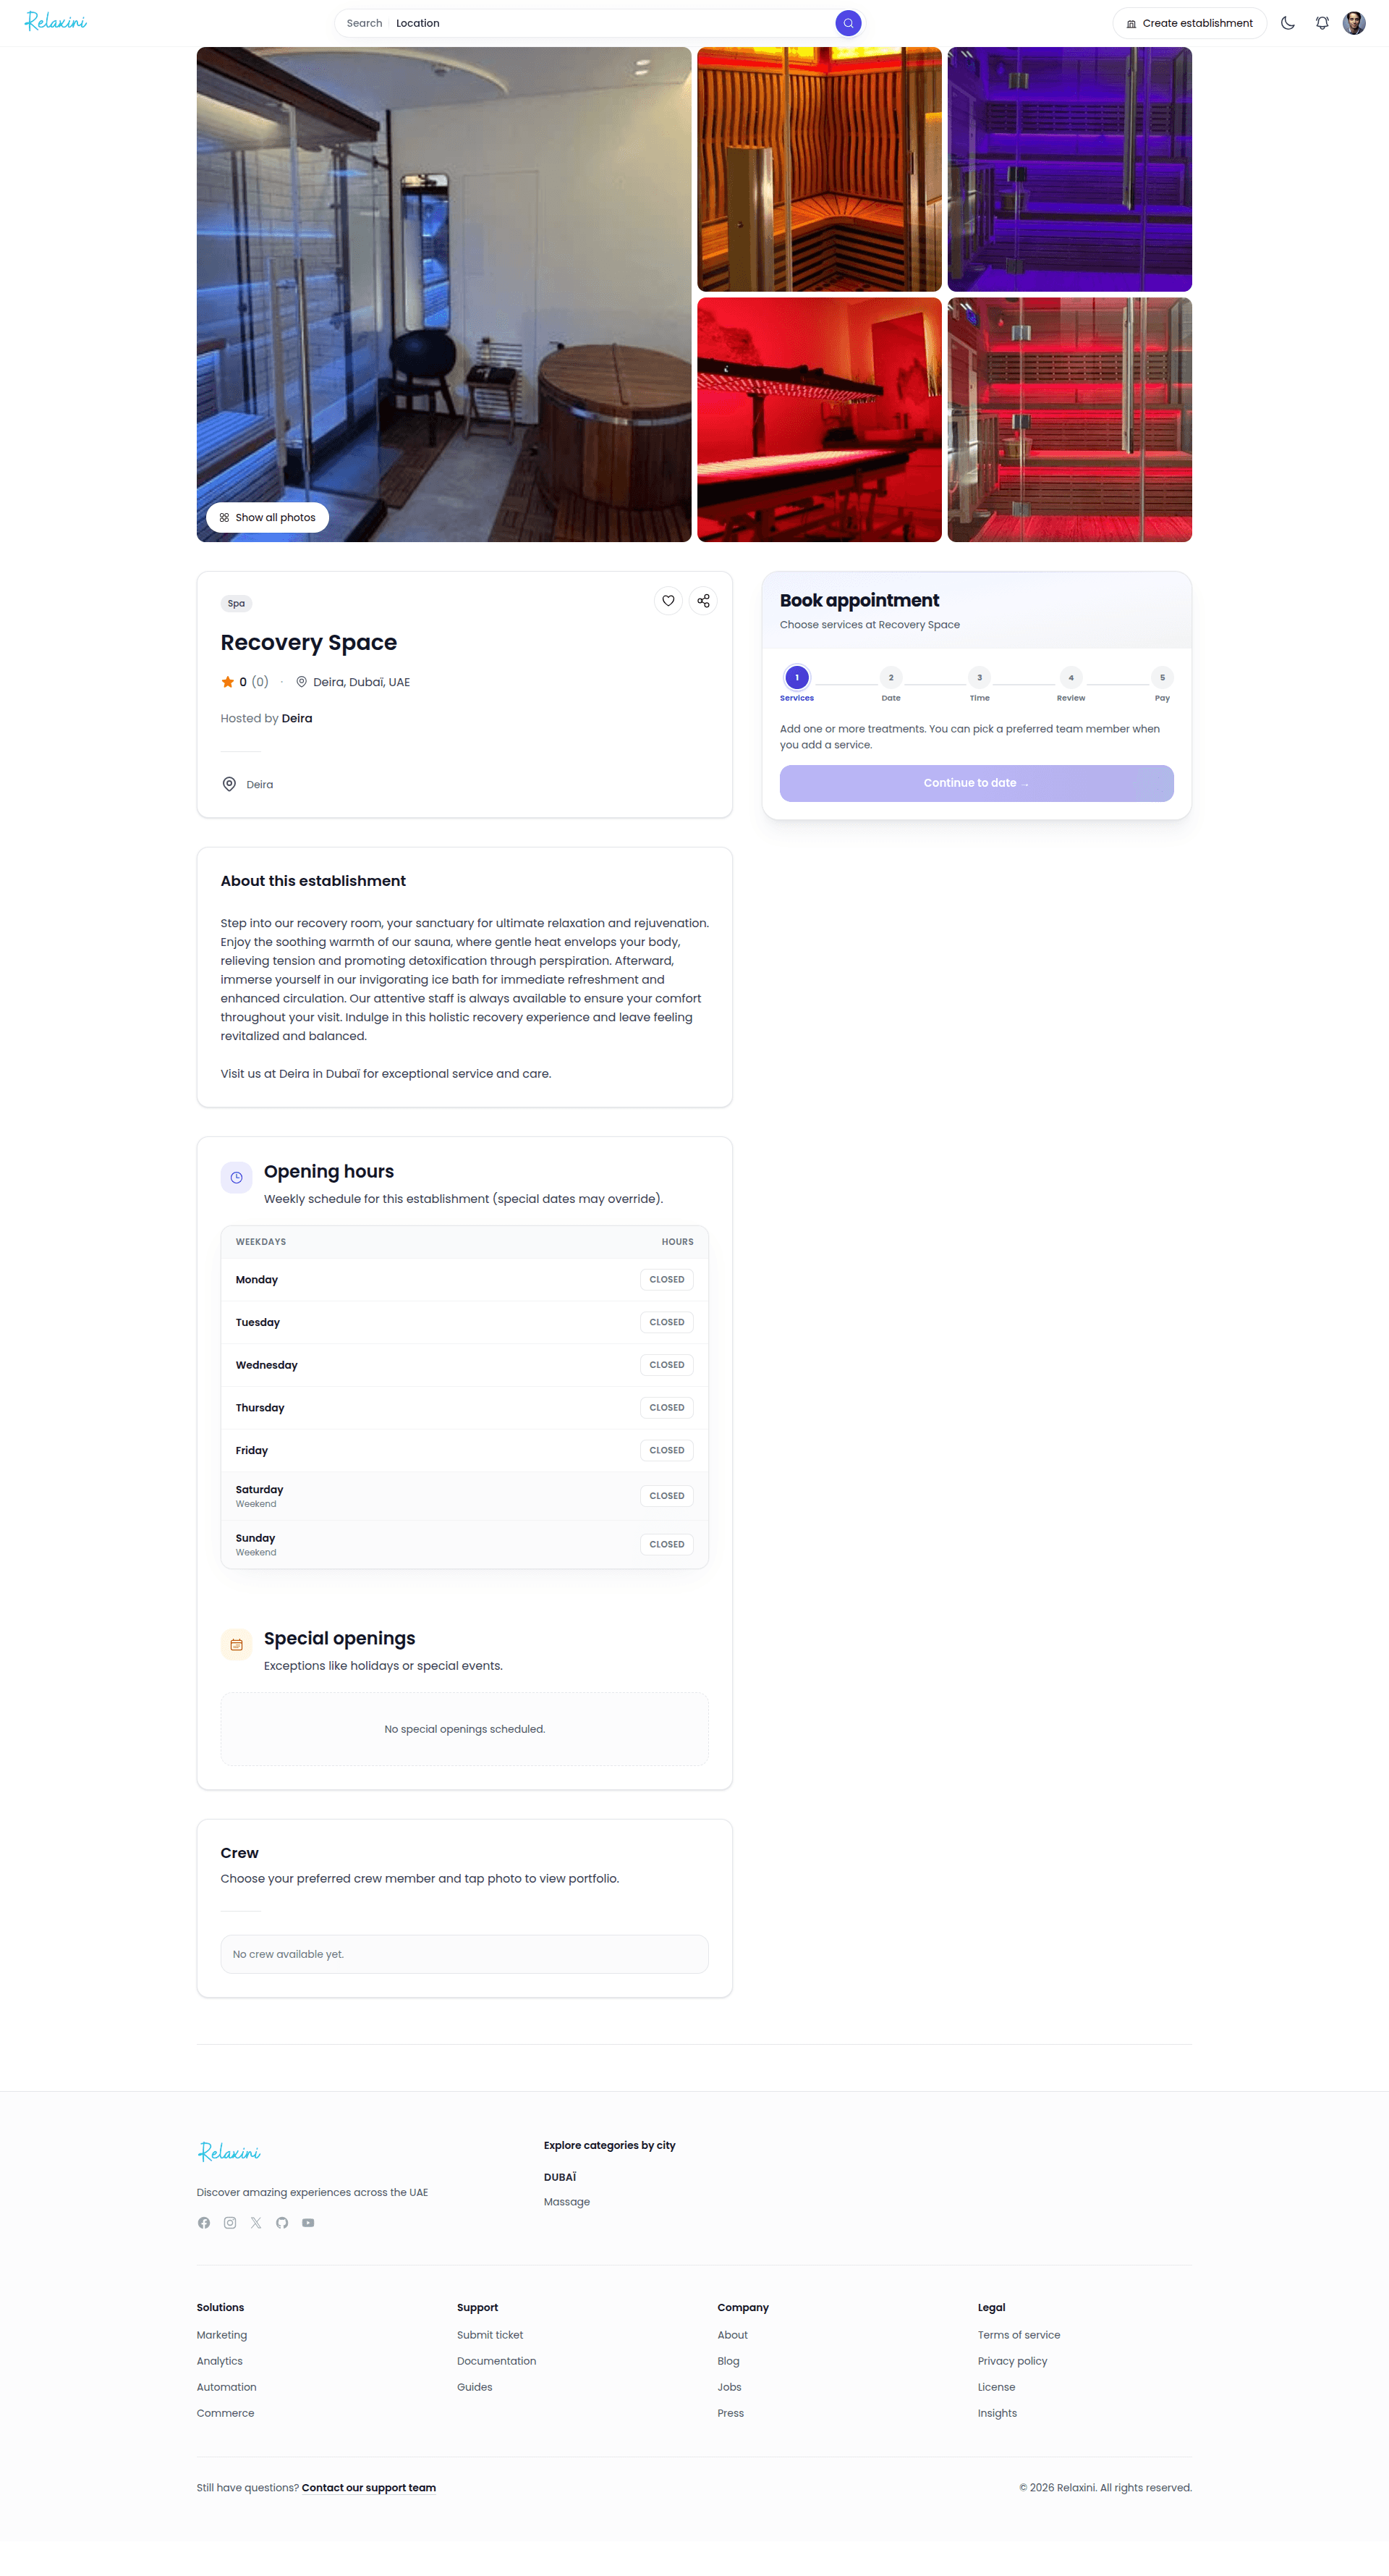The width and height of the screenshot is (1389, 2576).
Task: Click the share icon on Recovery Space
Action: click(703, 601)
